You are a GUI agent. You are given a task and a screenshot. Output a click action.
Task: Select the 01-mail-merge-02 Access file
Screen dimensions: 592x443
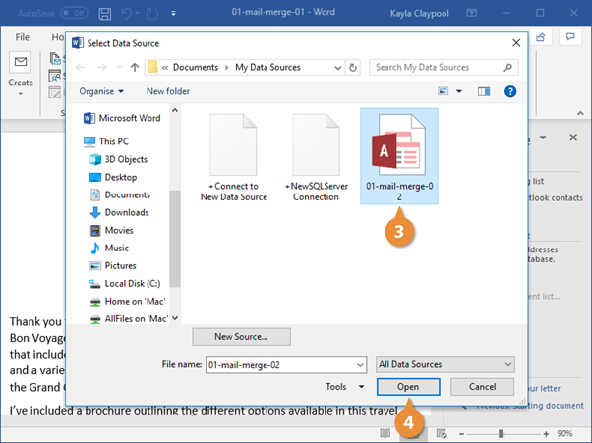point(399,156)
